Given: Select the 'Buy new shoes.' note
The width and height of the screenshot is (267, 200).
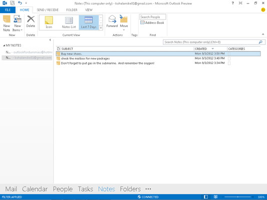Looking at the screenshot, I should pos(158,53).
